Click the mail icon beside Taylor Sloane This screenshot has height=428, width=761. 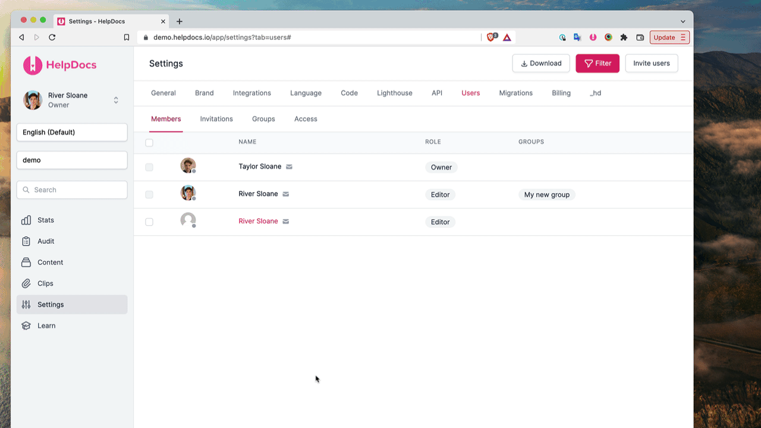coord(289,167)
